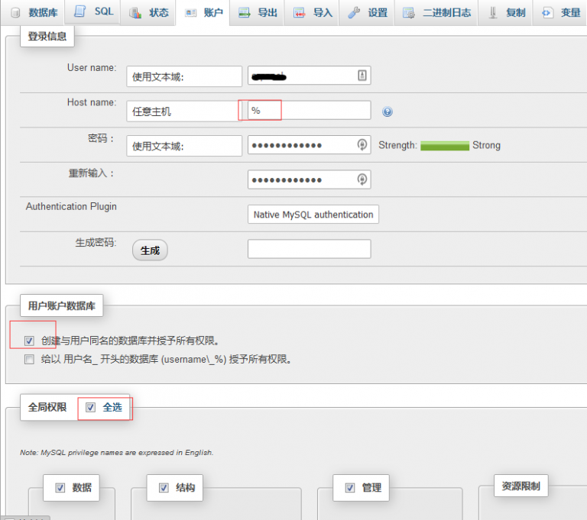Open the Host name 任意主机 dropdown
Image resolution: width=587 pixels, height=520 pixels.
coord(183,111)
